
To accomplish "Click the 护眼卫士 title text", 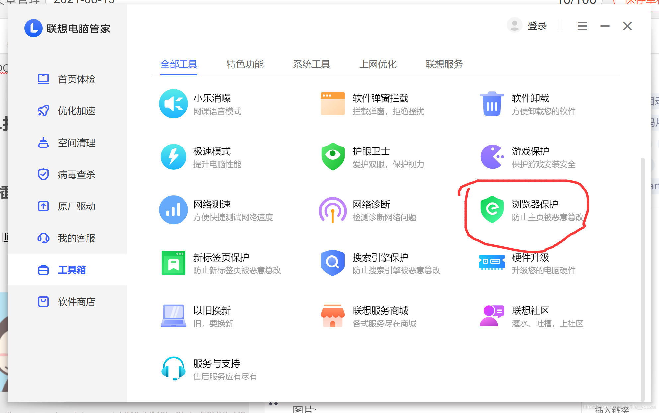I will click(371, 151).
